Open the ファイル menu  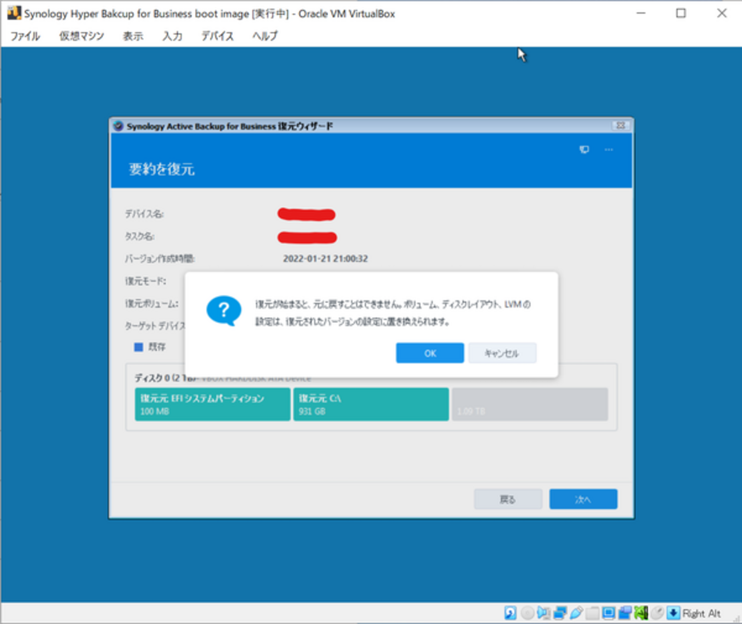pyautogui.click(x=25, y=36)
